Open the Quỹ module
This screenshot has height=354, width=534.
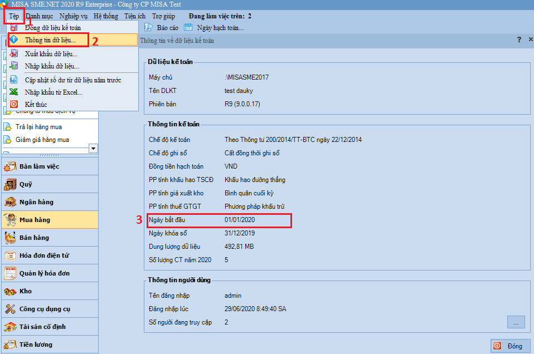pyautogui.click(x=50, y=184)
